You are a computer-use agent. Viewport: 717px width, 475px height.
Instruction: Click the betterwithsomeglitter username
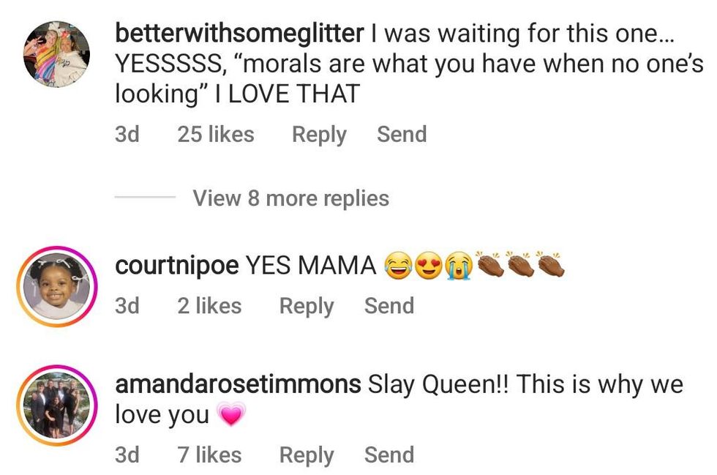pyautogui.click(x=239, y=33)
